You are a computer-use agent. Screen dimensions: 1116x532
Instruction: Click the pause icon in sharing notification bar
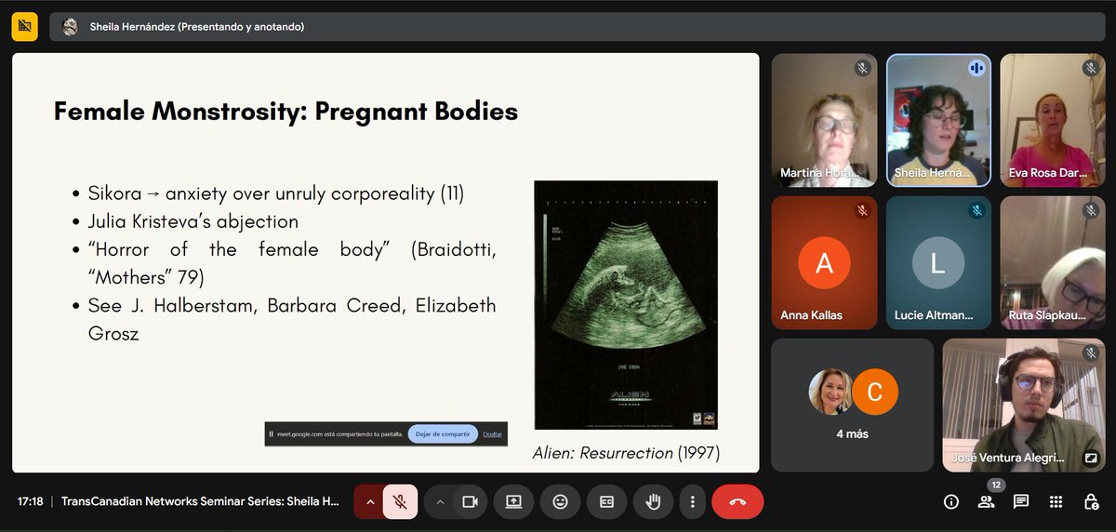[x=272, y=434]
